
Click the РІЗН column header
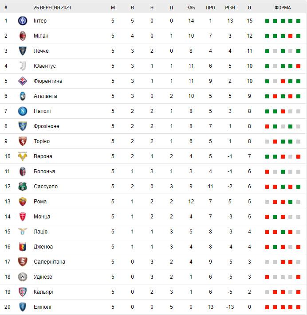tap(230, 8)
